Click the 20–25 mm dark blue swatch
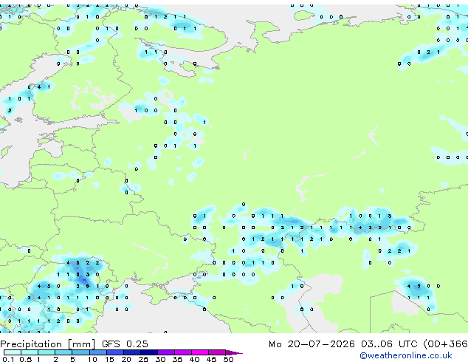Screen dimensions: 468x362 131,352
